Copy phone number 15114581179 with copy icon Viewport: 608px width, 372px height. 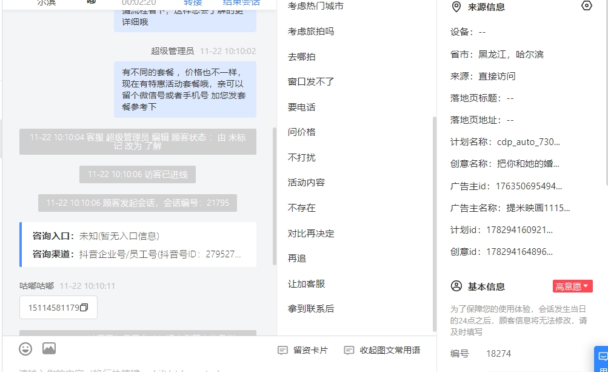coord(84,308)
